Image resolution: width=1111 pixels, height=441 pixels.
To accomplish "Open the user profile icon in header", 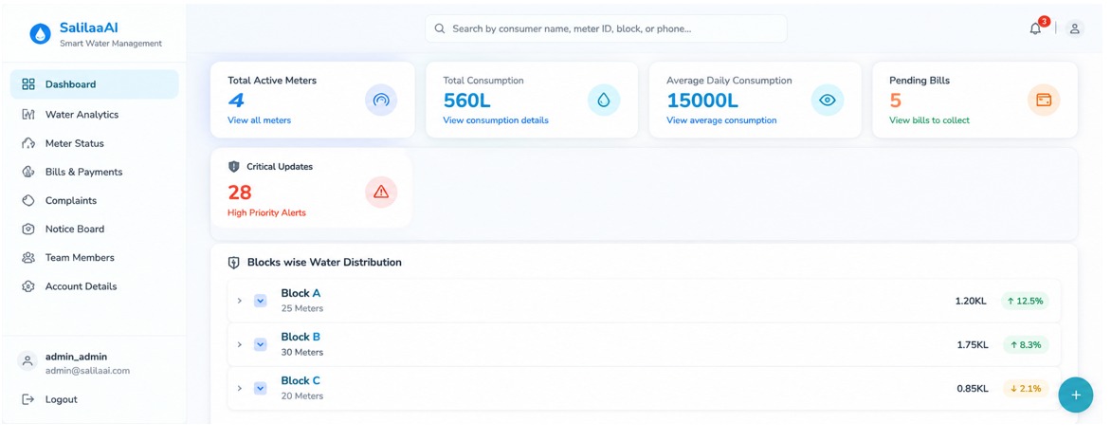I will click(1075, 28).
